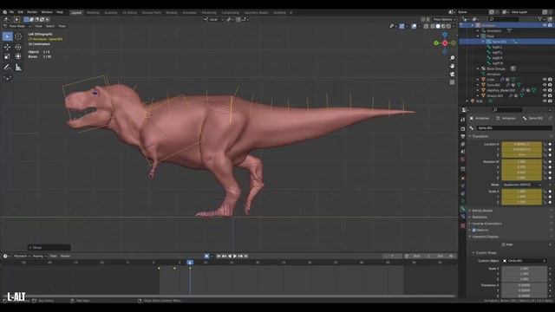Open the Pose Mode dropdown
The height and width of the screenshot is (312, 555).
point(17,26)
